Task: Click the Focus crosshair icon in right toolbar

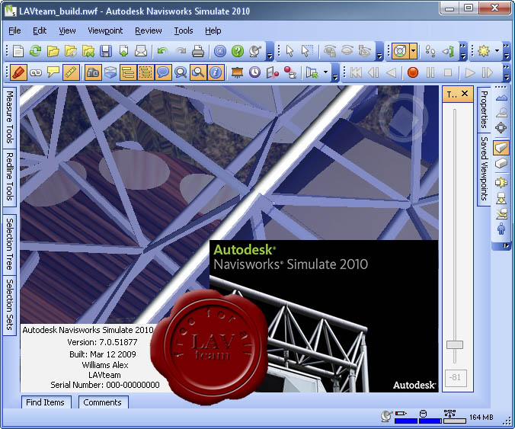Action: tap(501, 127)
